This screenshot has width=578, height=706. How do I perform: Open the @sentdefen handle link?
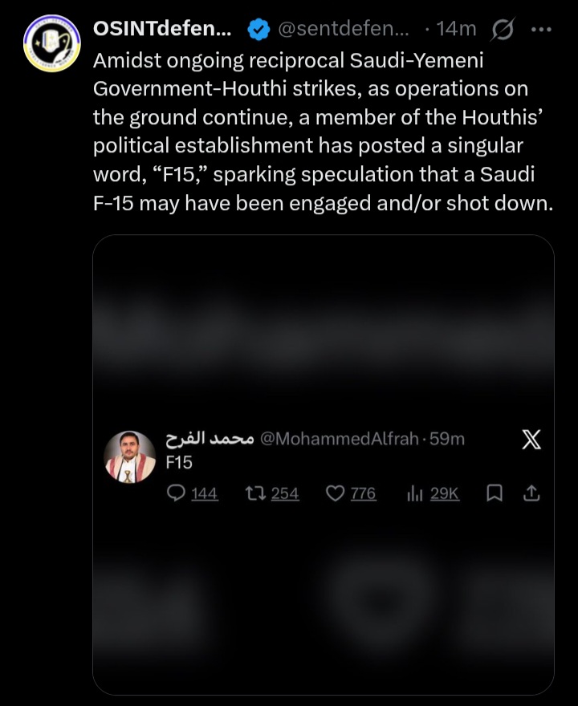click(x=344, y=29)
